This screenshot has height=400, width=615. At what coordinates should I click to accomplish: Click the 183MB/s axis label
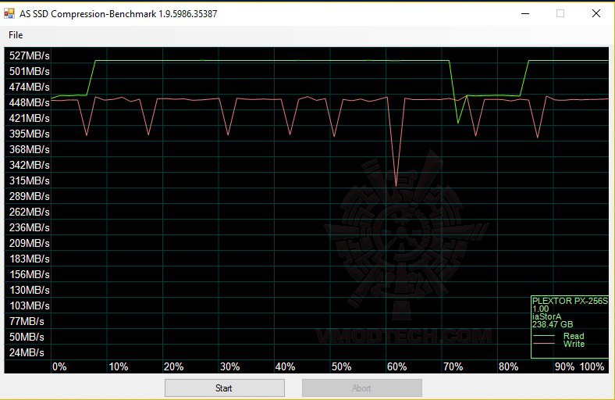tap(30, 259)
